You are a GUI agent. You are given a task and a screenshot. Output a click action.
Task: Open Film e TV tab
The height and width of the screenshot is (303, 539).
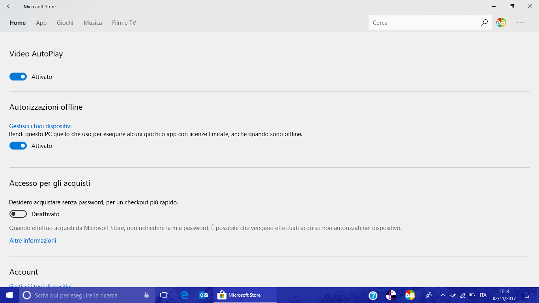(x=124, y=23)
